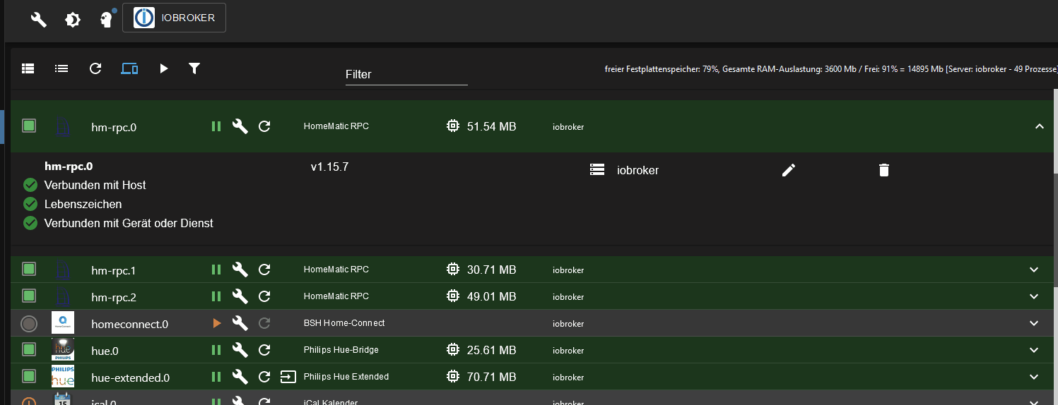
Task: Open the wrench settings icon in the top bar
Action: point(38,20)
